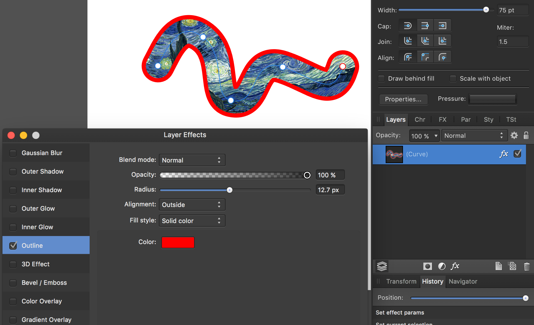
Task: Switch to the Sty tab
Action: click(x=489, y=120)
